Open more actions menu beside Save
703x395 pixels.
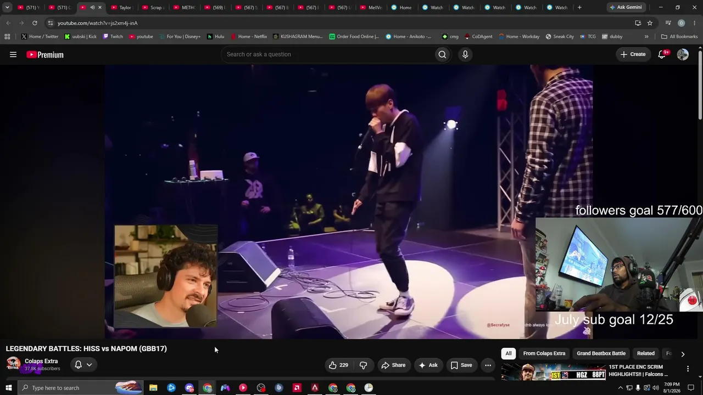tap(488, 365)
